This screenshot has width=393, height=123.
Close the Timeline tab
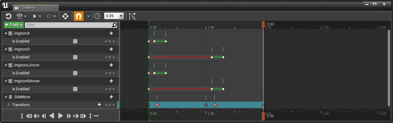point(55,8)
